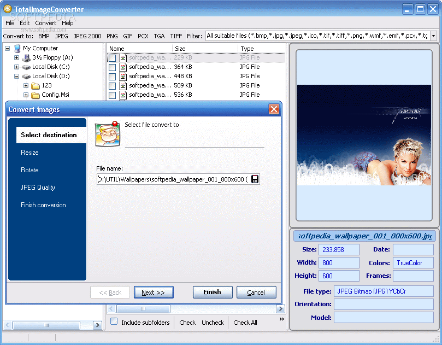Open the Help menu
This screenshot has height=345, width=442.
coord(68,23)
